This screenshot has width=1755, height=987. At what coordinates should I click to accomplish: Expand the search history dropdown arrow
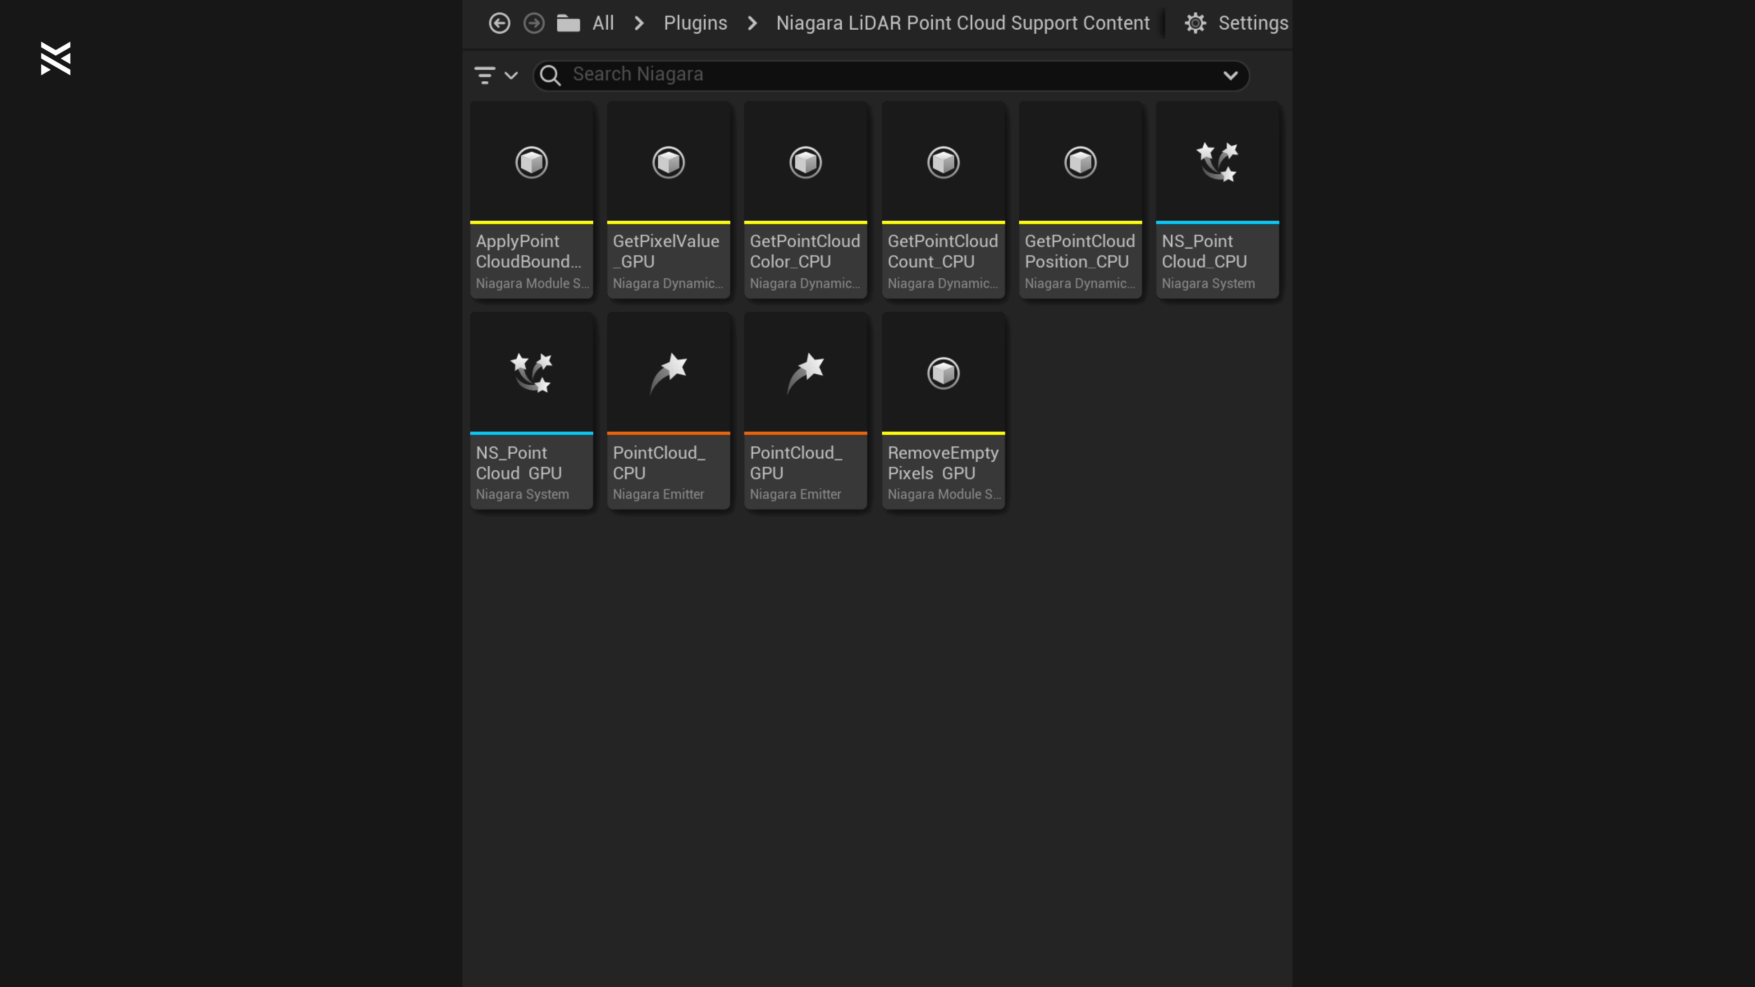tap(1230, 75)
